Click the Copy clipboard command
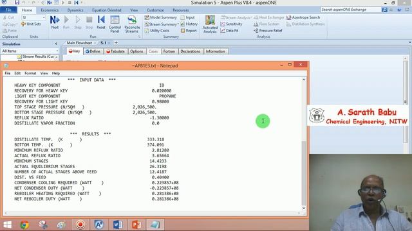 [x=9, y=24]
